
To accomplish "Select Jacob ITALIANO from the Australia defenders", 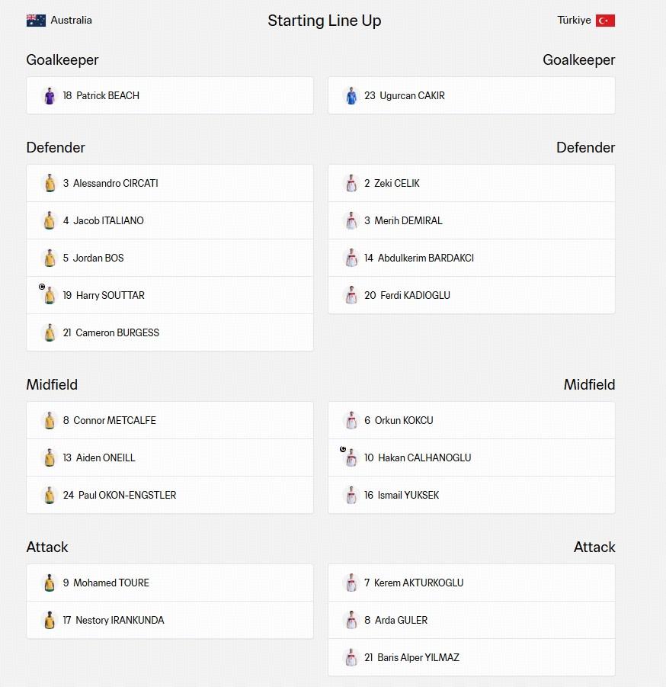I will click(x=170, y=220).
